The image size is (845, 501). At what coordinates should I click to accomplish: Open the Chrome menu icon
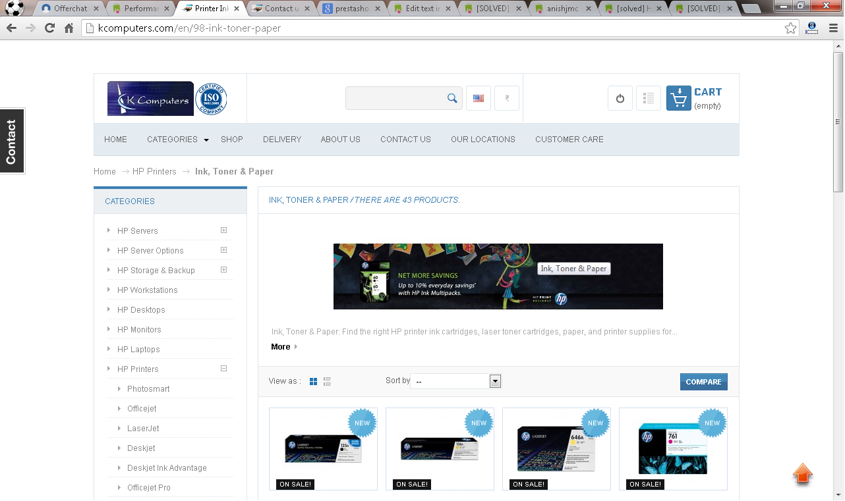832,28
